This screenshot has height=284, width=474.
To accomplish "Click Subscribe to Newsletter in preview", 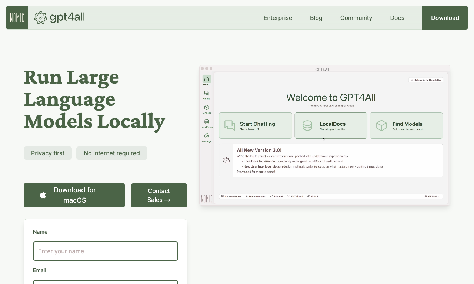I will pos(425,80).
